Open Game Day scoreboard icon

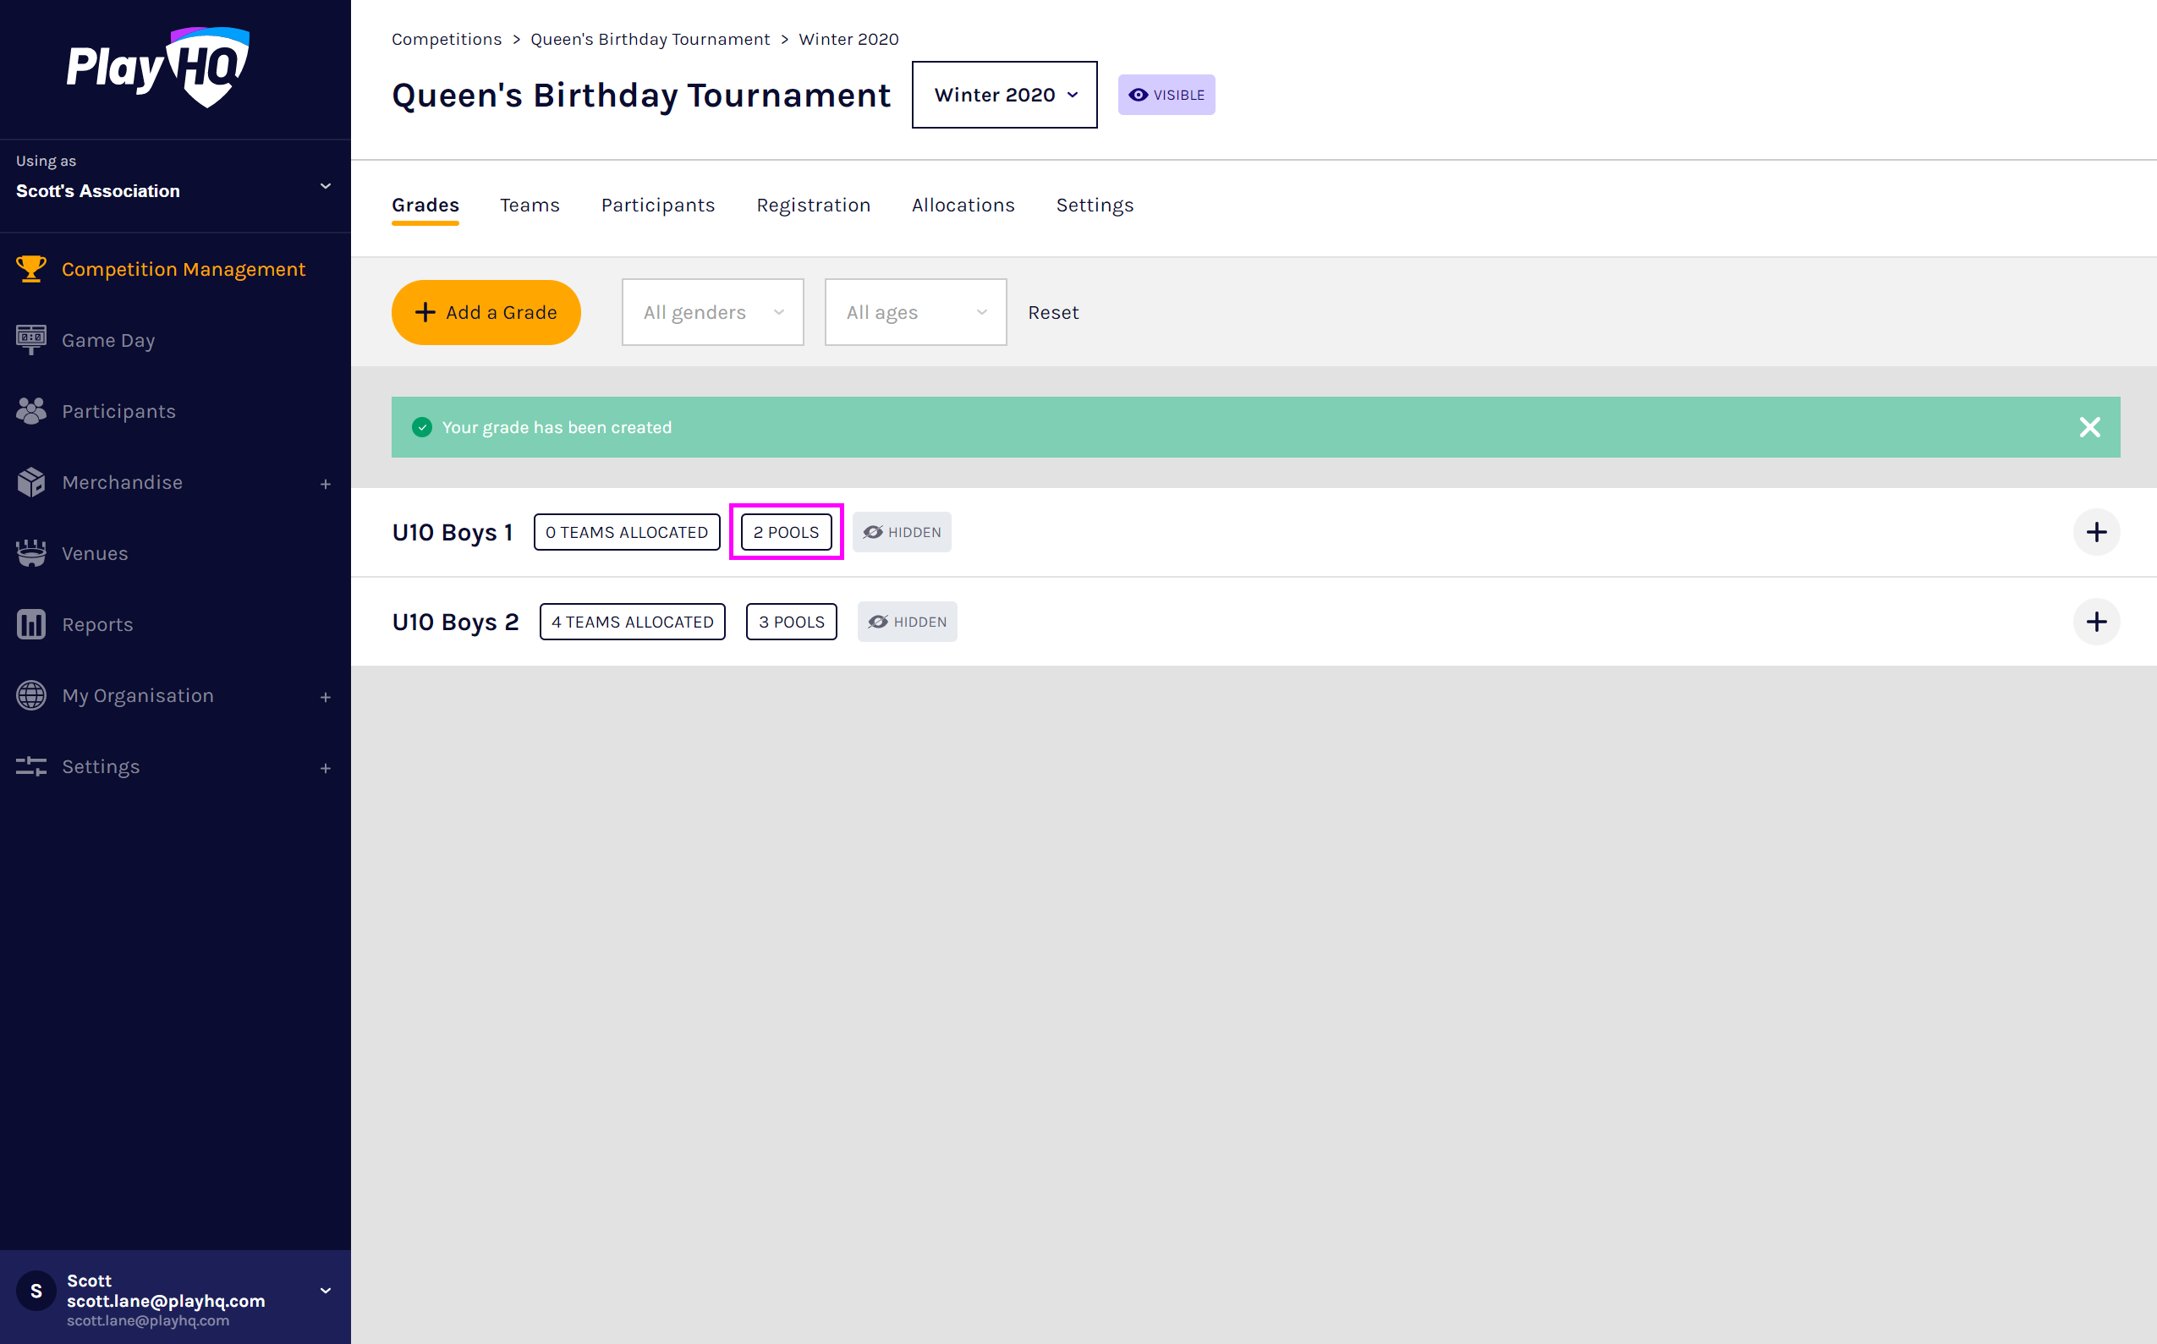(x=31, y=339)
